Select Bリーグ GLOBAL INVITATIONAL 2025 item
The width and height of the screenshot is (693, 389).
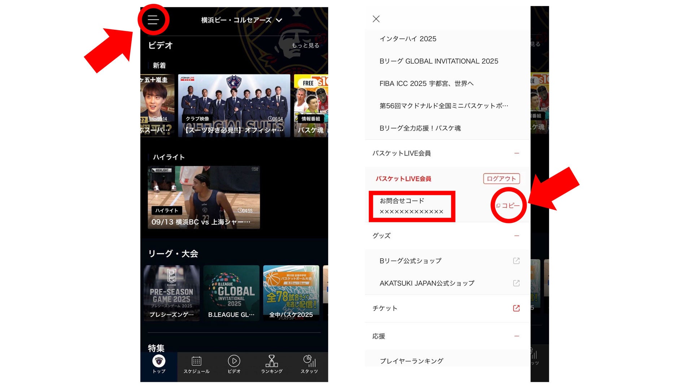pos(439,61)
